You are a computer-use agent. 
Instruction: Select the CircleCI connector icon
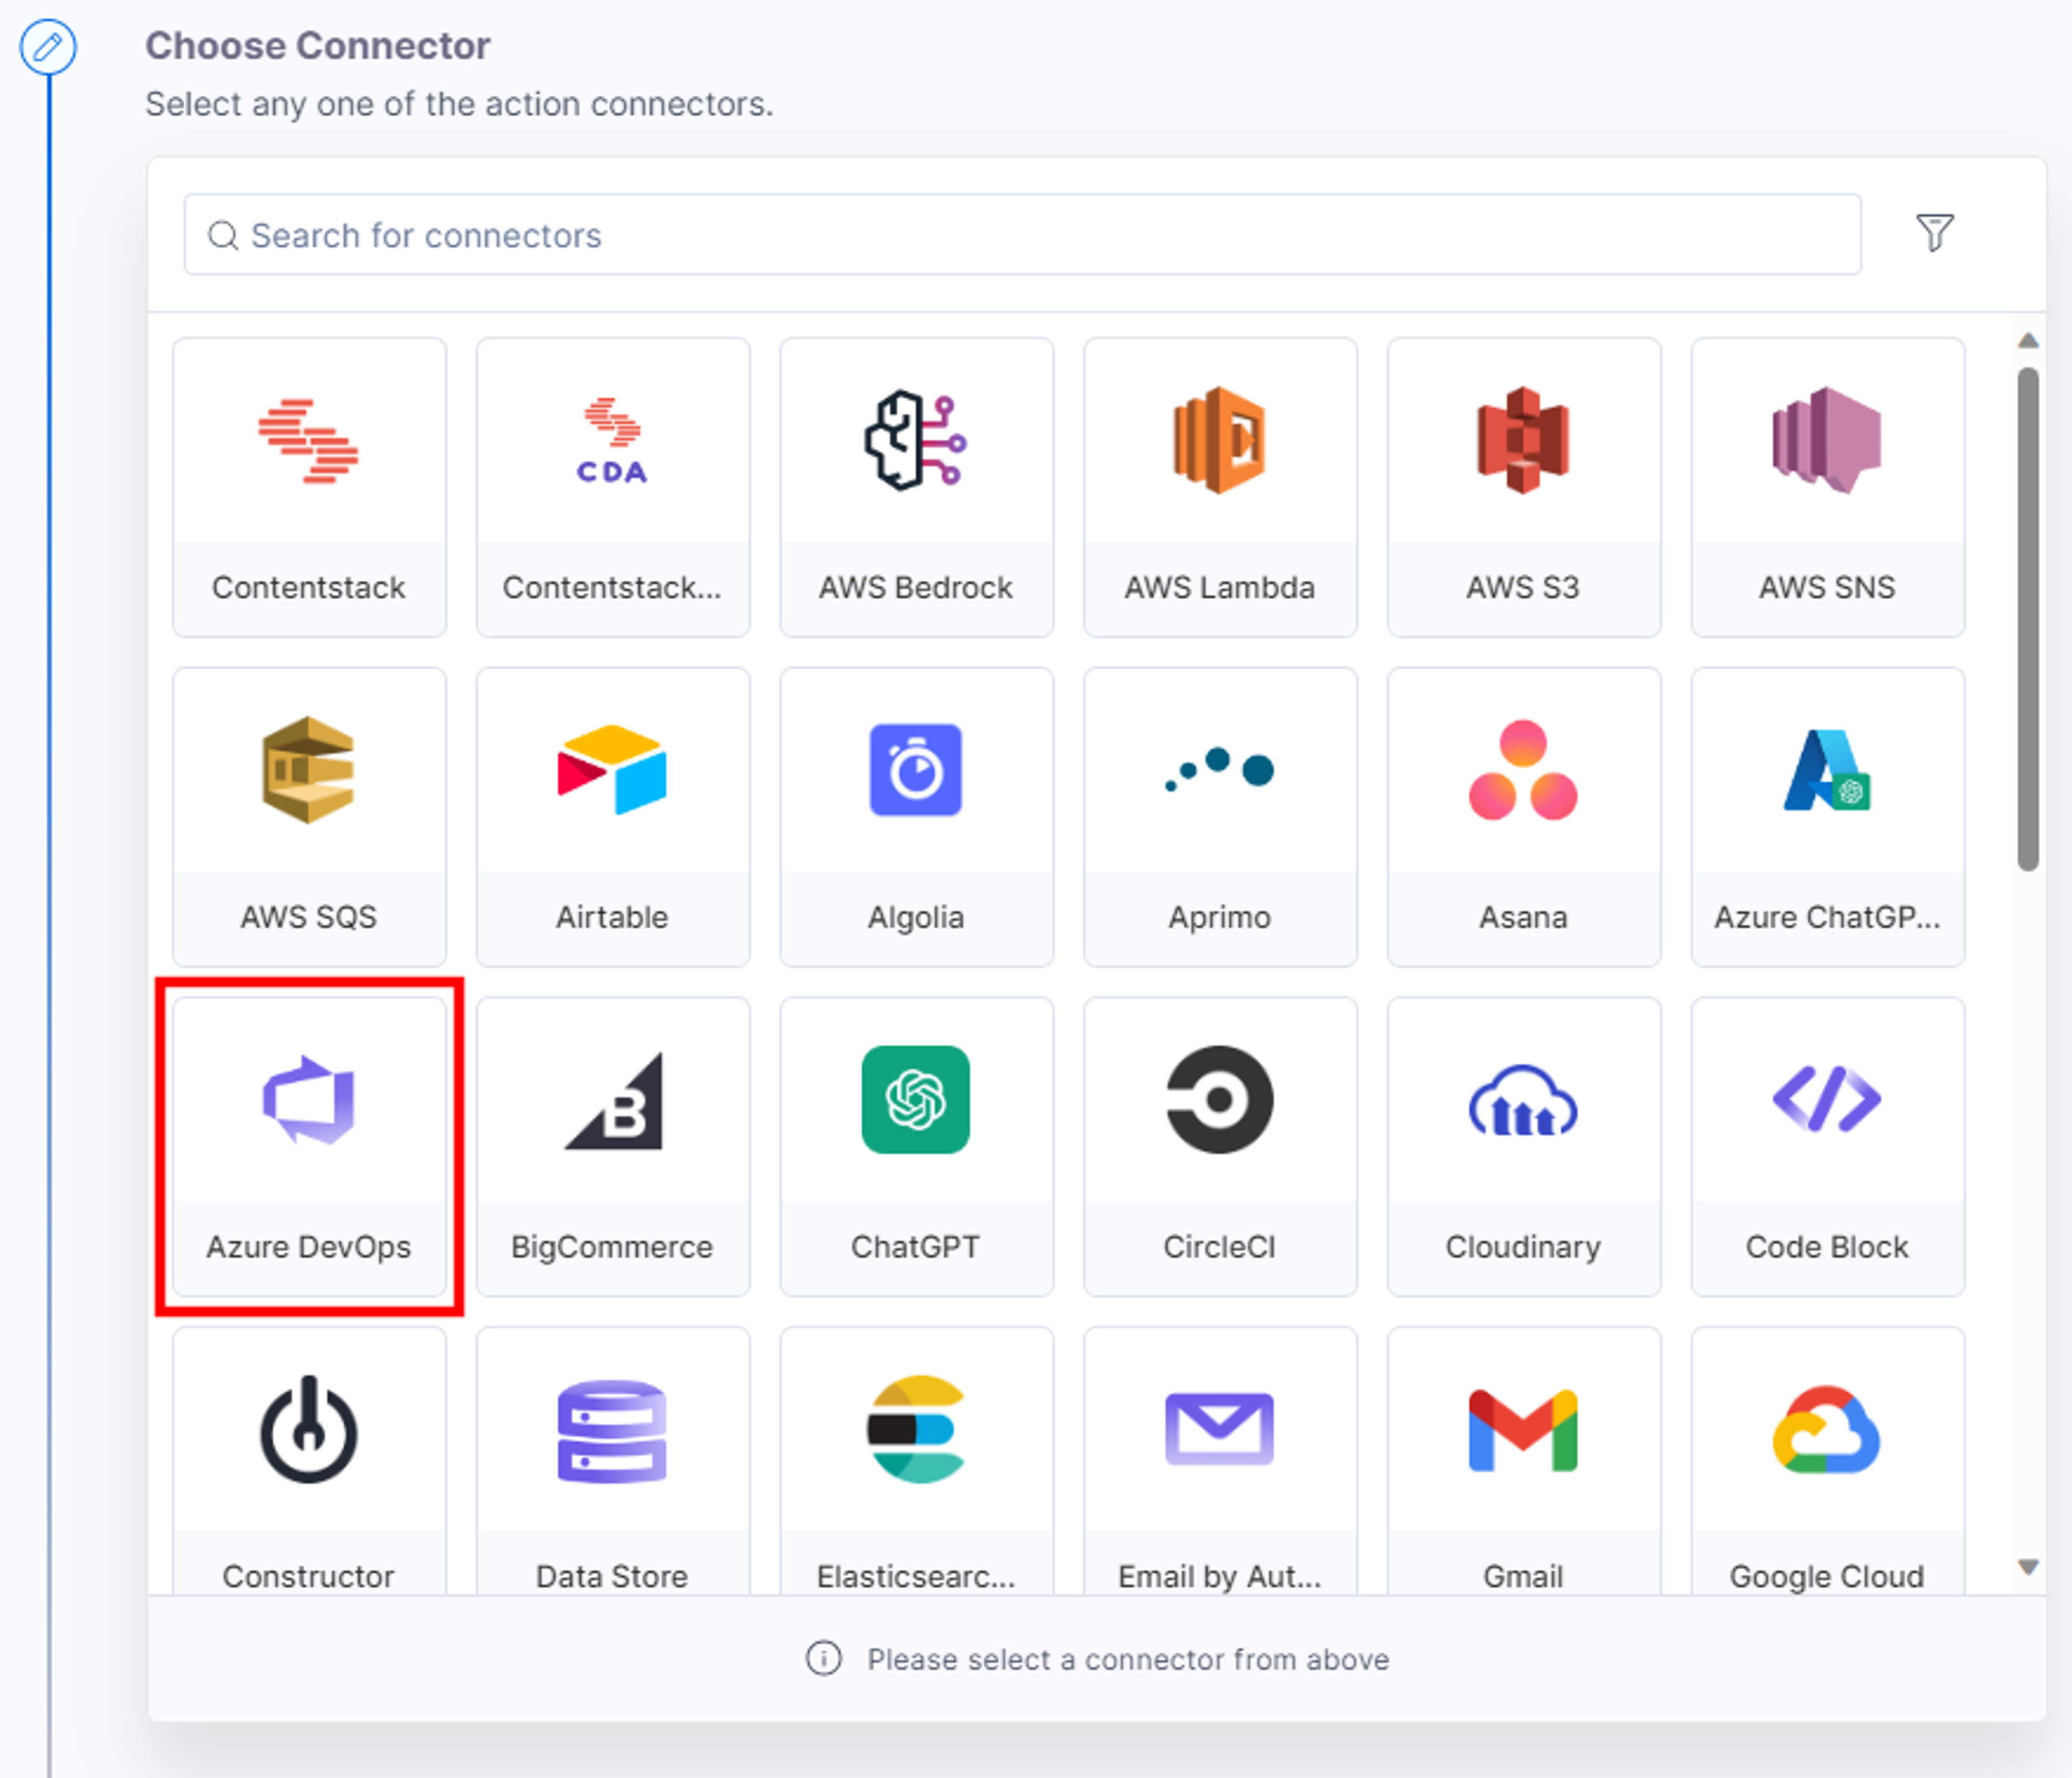pyautogui.click(x=1219, y=1100)
